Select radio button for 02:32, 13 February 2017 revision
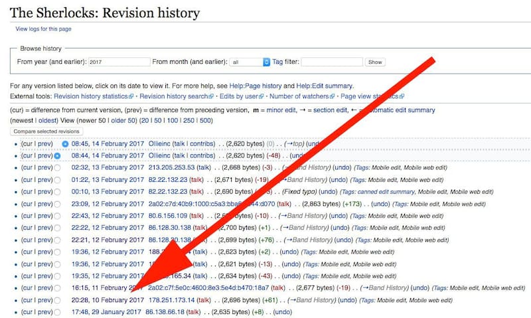This screenshot has height=318, width=531. pyautogui.click(x=56, y=168)
